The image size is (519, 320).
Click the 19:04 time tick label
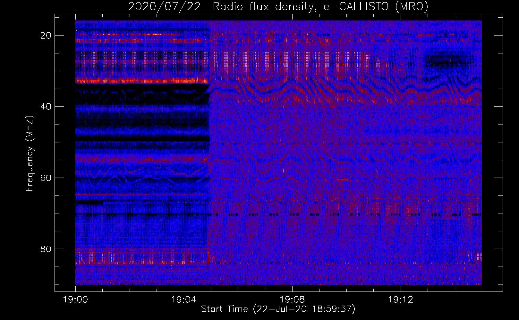click(x=184, y=300)
